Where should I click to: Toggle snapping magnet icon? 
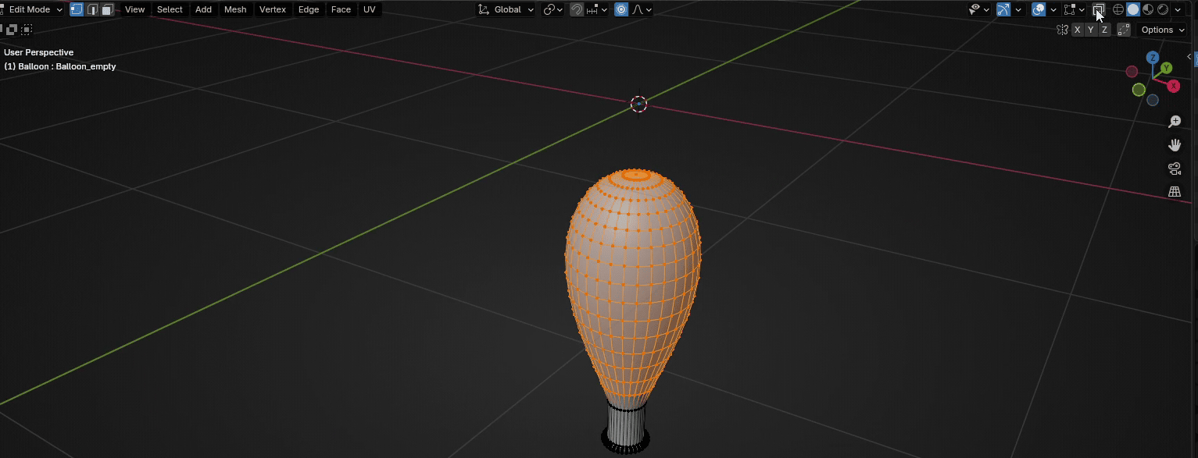click(576, 9)
